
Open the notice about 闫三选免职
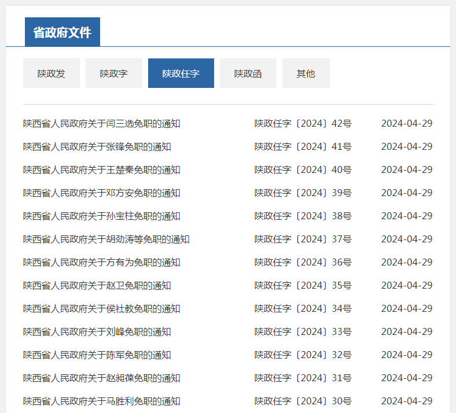pyautogui.click(x=101, y=124)
